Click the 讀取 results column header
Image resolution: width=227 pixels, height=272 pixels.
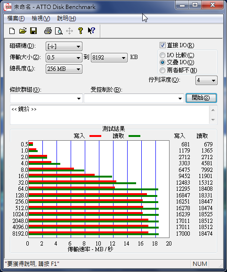click(202, 136)
